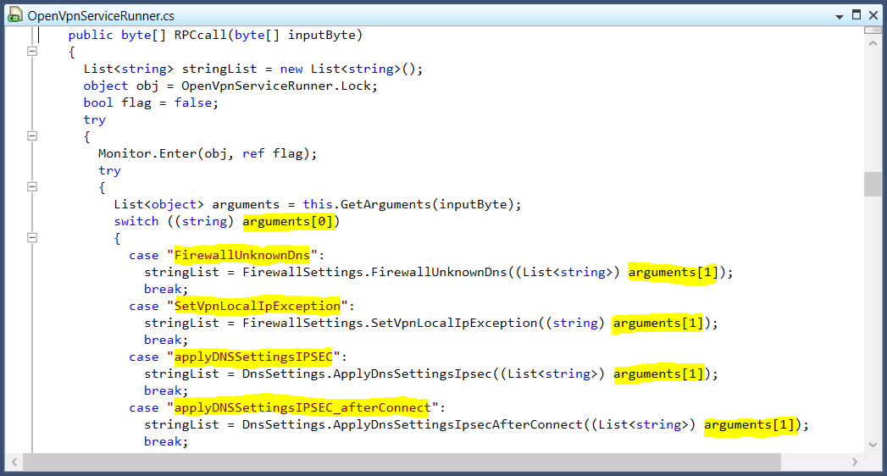Screen dimensions: 887x476
Task: Click the vertical scrollbar up arrow
Action: 873,43
